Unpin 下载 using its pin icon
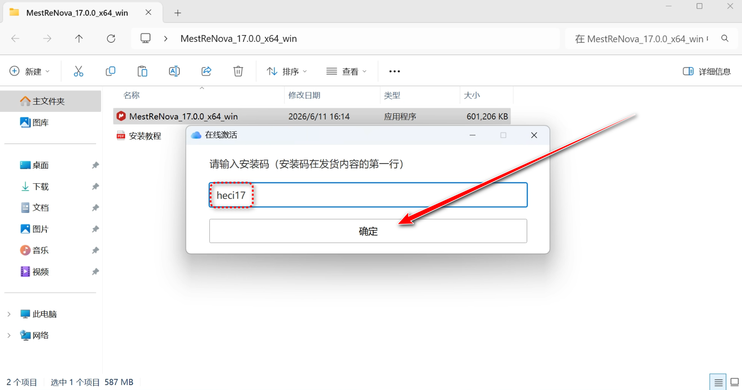 [95, 186]
